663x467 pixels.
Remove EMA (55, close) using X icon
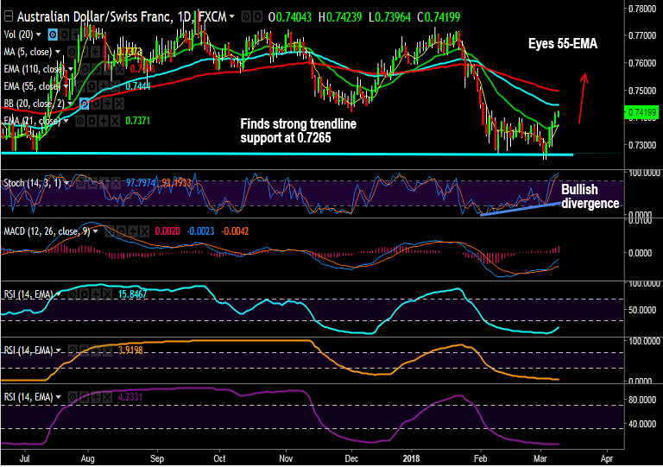tap(115, 86)
